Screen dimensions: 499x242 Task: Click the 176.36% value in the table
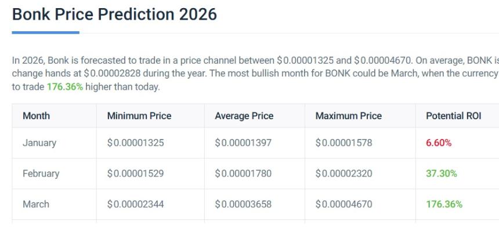pyautogui.click(x=443, y=204)
